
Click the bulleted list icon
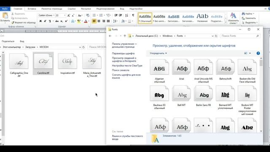click(x=94, y=16)
